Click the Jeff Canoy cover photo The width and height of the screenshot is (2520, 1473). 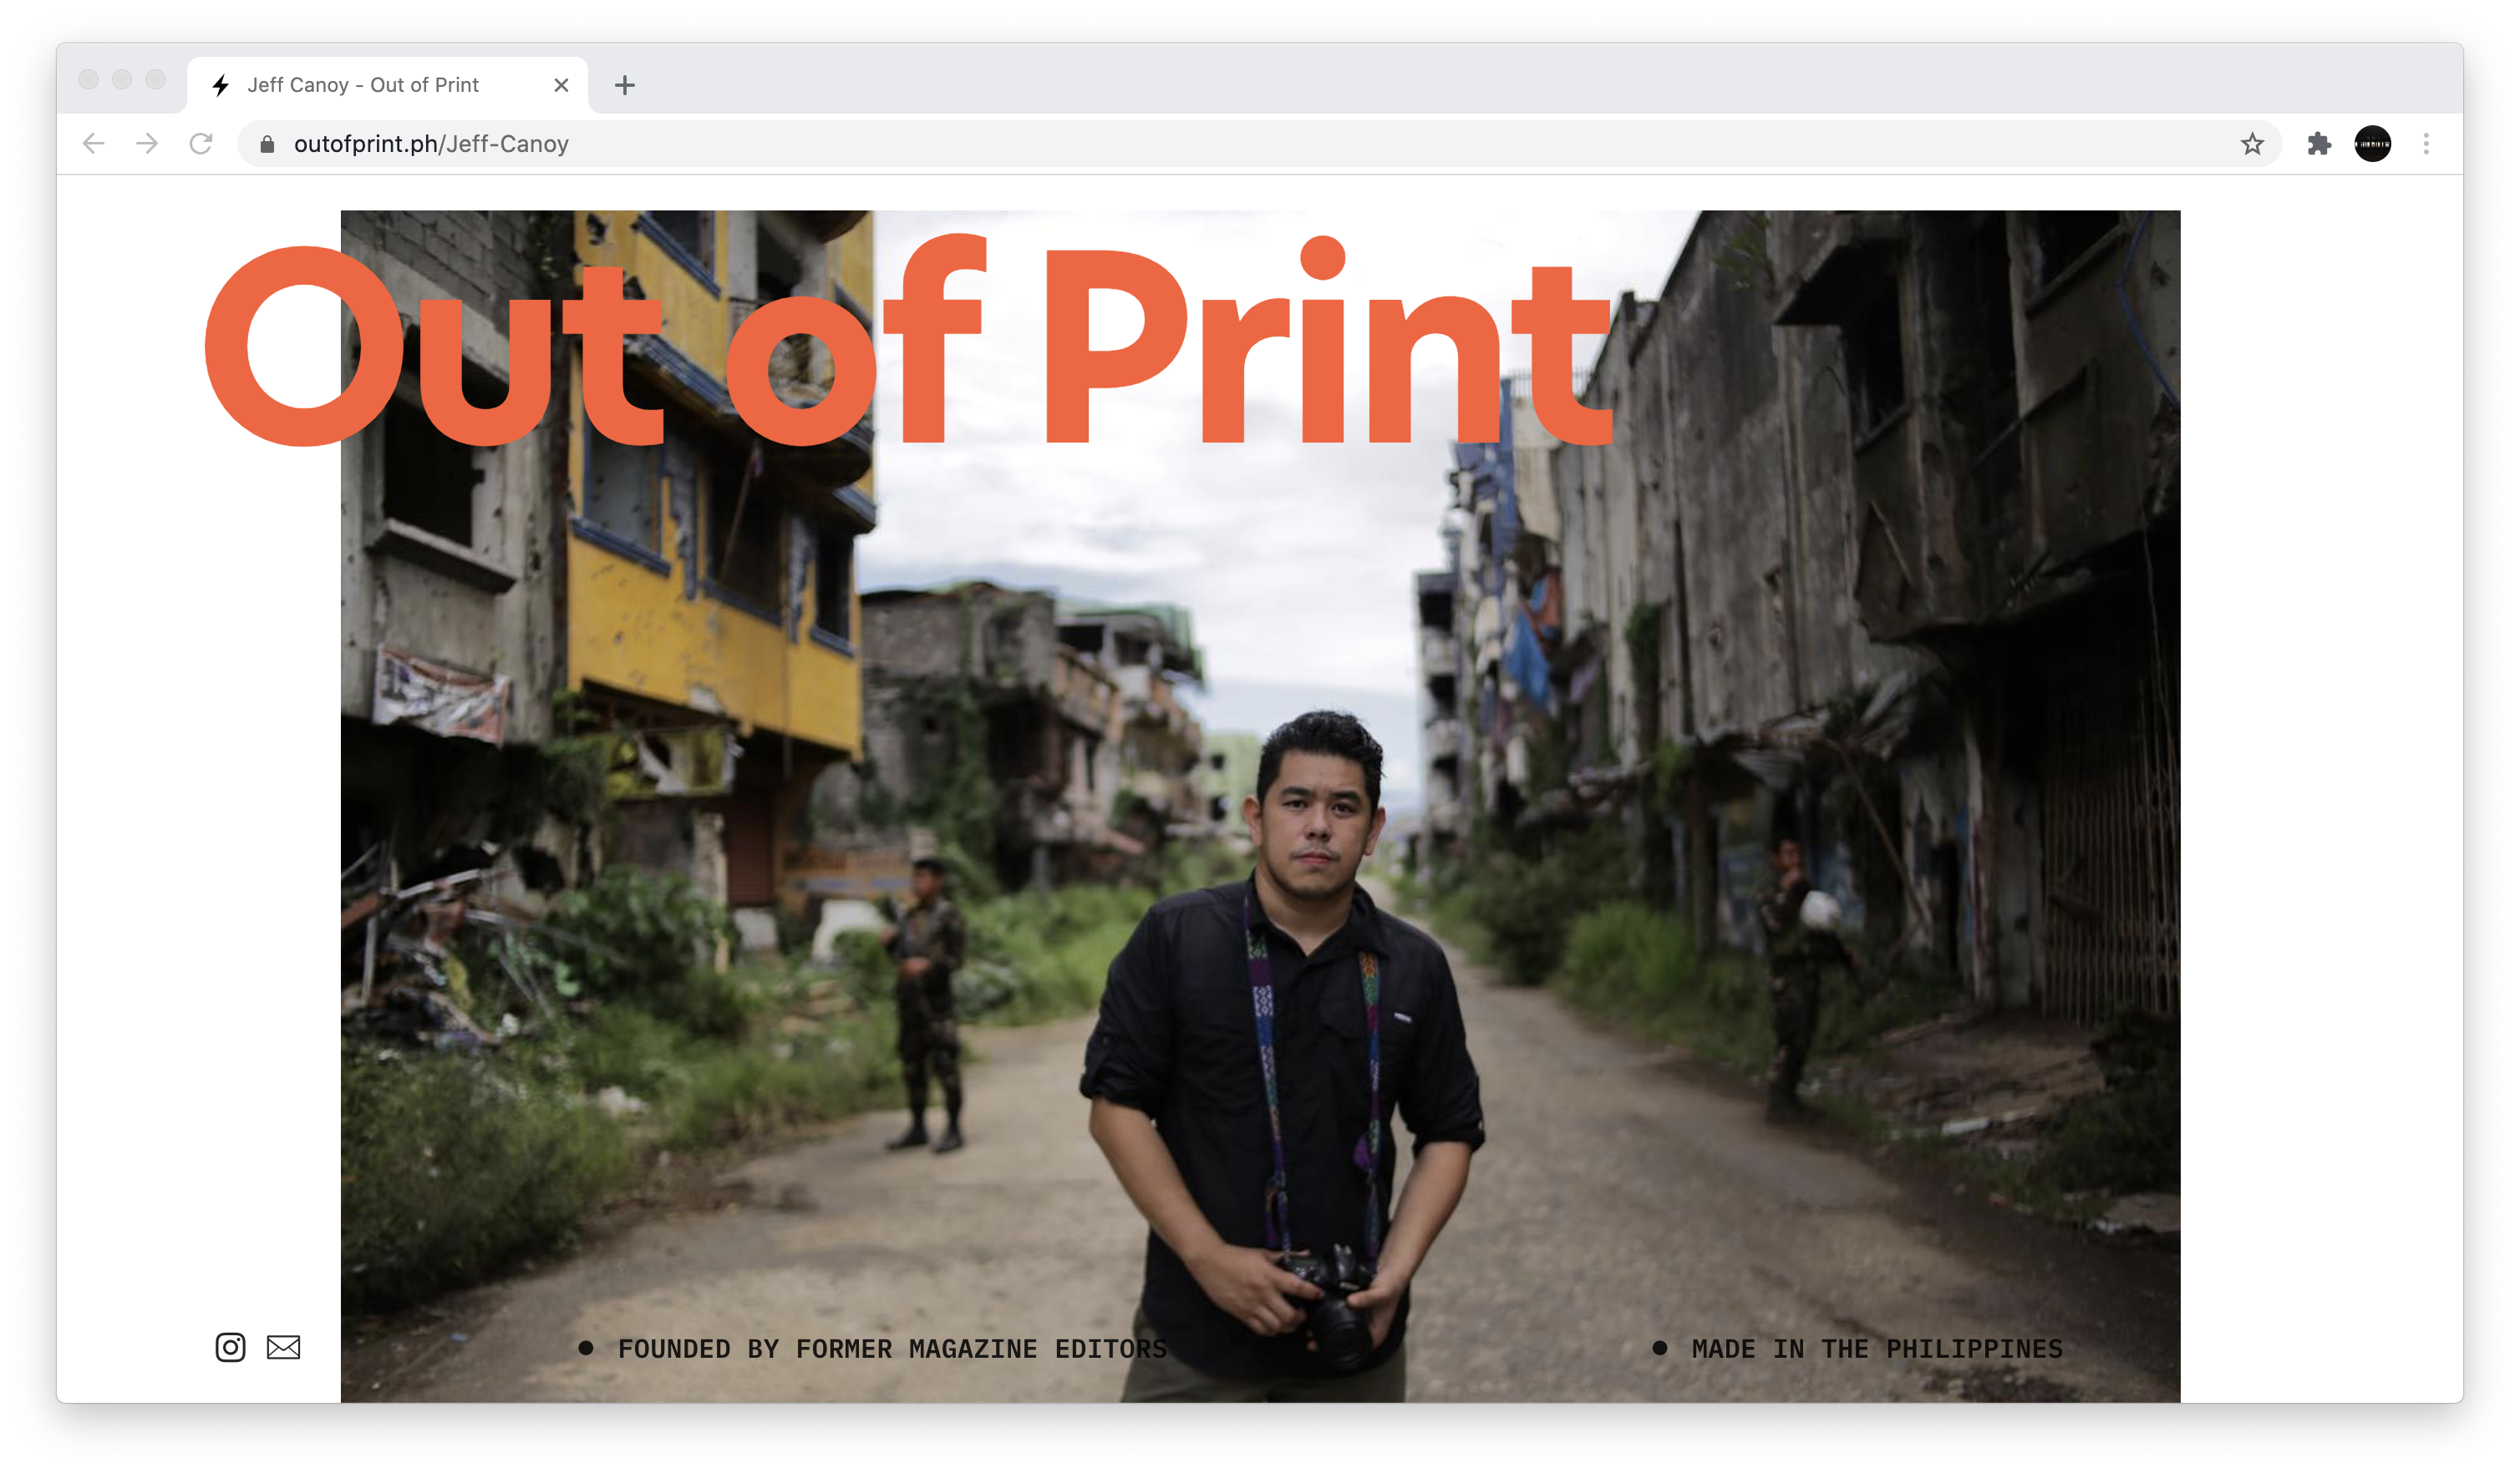(1260, 799)
